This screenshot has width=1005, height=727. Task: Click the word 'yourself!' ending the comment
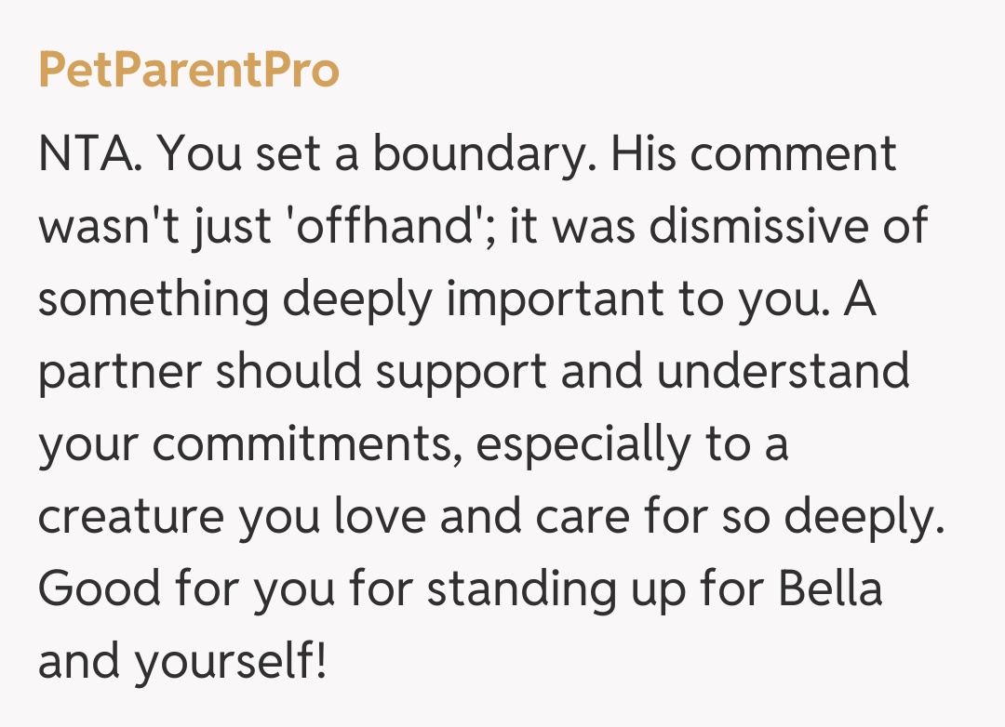point(231,664)
